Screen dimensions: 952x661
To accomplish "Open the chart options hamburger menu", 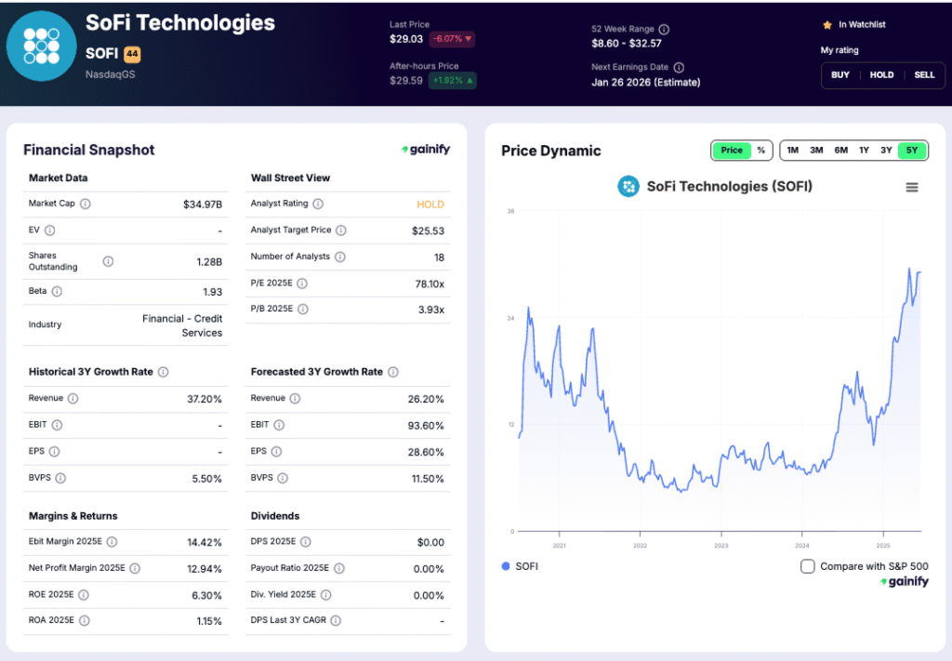I will tap(910, 186).
